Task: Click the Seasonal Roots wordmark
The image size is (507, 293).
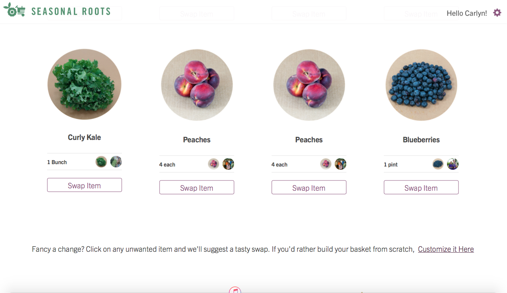Action: click(x=71, y=11)
